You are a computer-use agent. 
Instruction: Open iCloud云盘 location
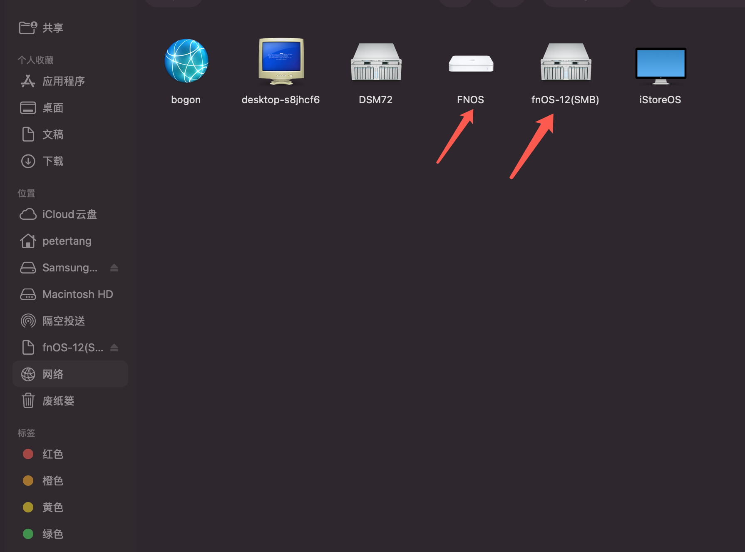[x=70, y=214]
